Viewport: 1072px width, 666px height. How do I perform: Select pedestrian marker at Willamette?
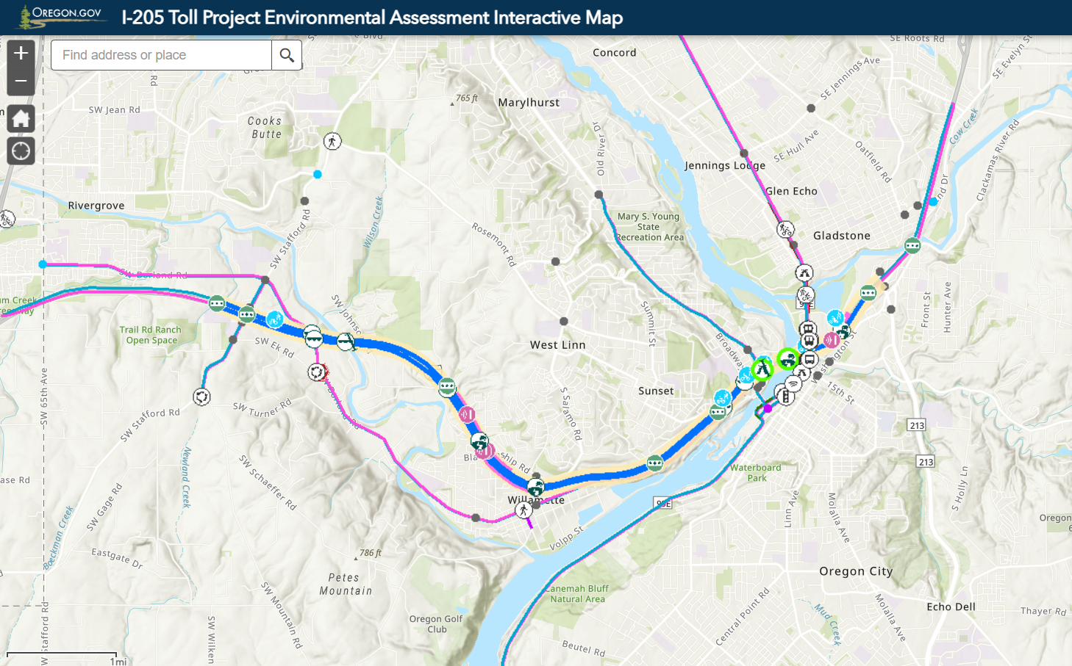[x=524, y=510]
